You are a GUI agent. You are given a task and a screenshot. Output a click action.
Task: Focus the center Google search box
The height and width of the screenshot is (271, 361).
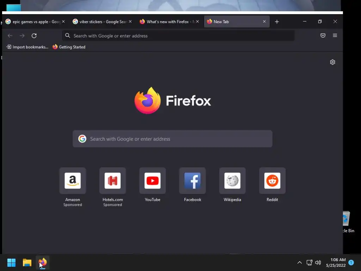coord(172,139)
